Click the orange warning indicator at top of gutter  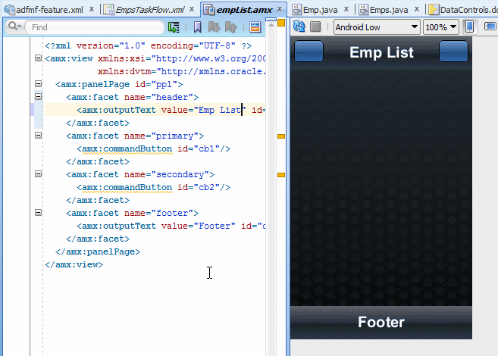click(x=281, y=23)
